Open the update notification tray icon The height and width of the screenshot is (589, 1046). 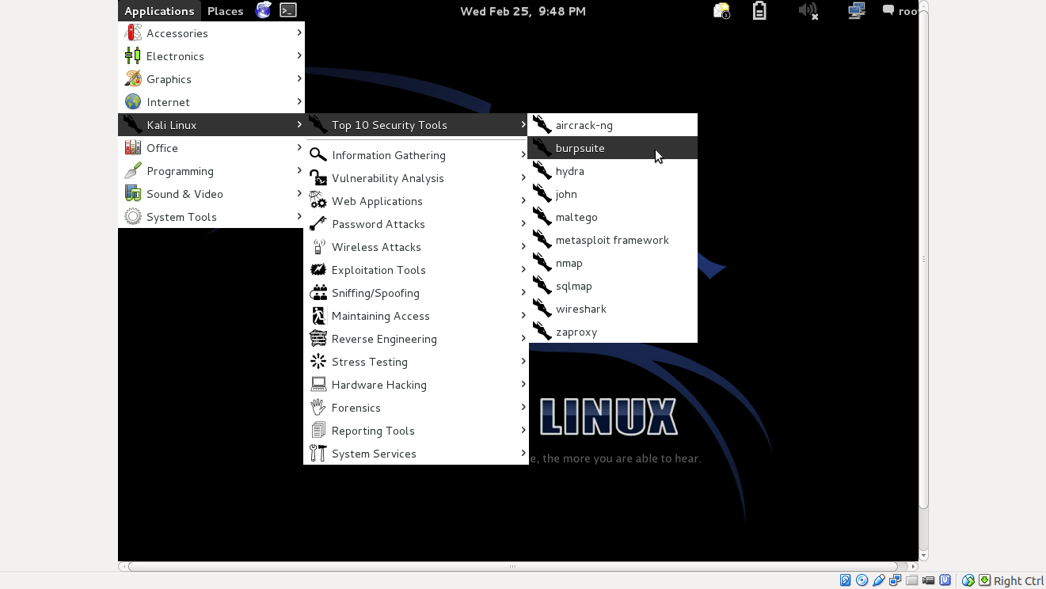[721, 10]
